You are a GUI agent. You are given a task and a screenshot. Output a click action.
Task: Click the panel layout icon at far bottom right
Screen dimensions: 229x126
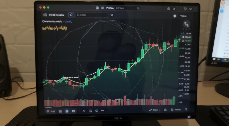coord(186,109)
